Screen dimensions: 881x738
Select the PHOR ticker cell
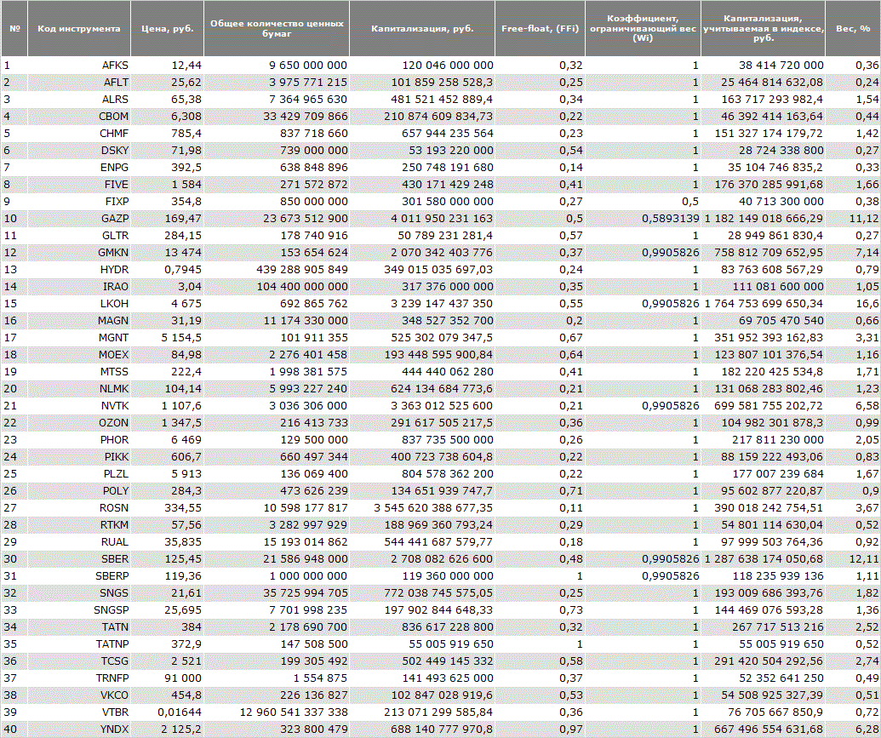coord(79,439)
